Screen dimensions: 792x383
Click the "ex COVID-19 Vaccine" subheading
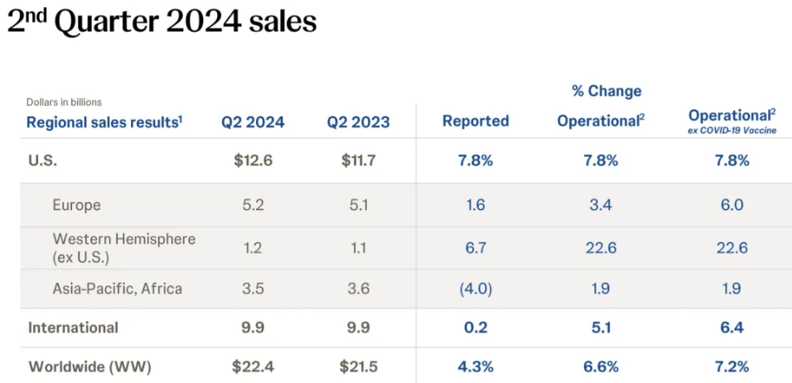pyautogui.click(x=733, y=131)
